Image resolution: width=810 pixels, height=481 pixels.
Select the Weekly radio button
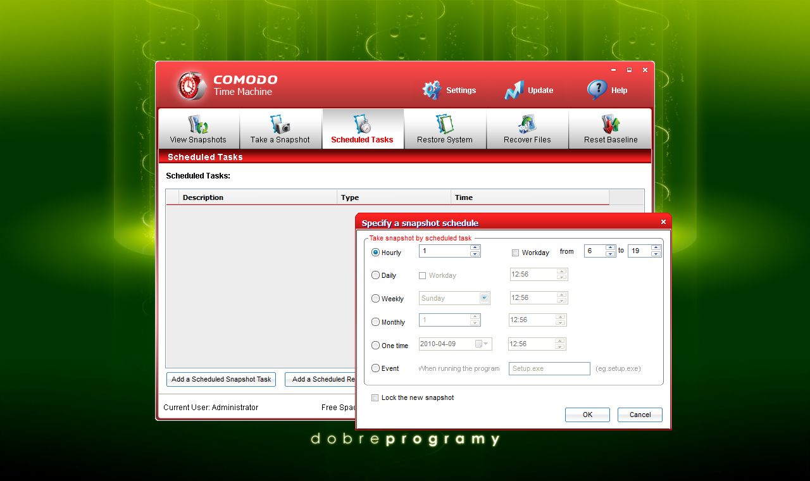click(x=376, y=298)
